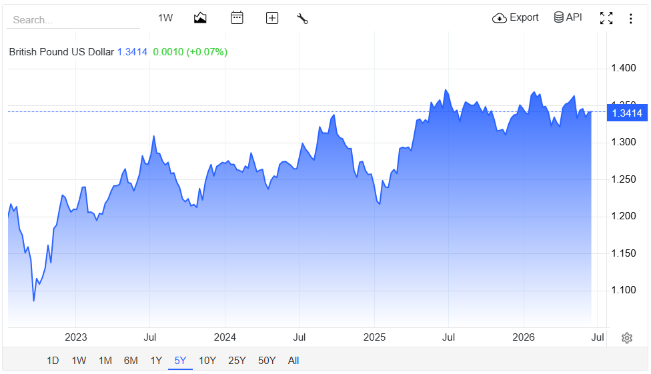Select the 1D time range
This screenshot has width=651, height=374.
[x=53, y=360]
